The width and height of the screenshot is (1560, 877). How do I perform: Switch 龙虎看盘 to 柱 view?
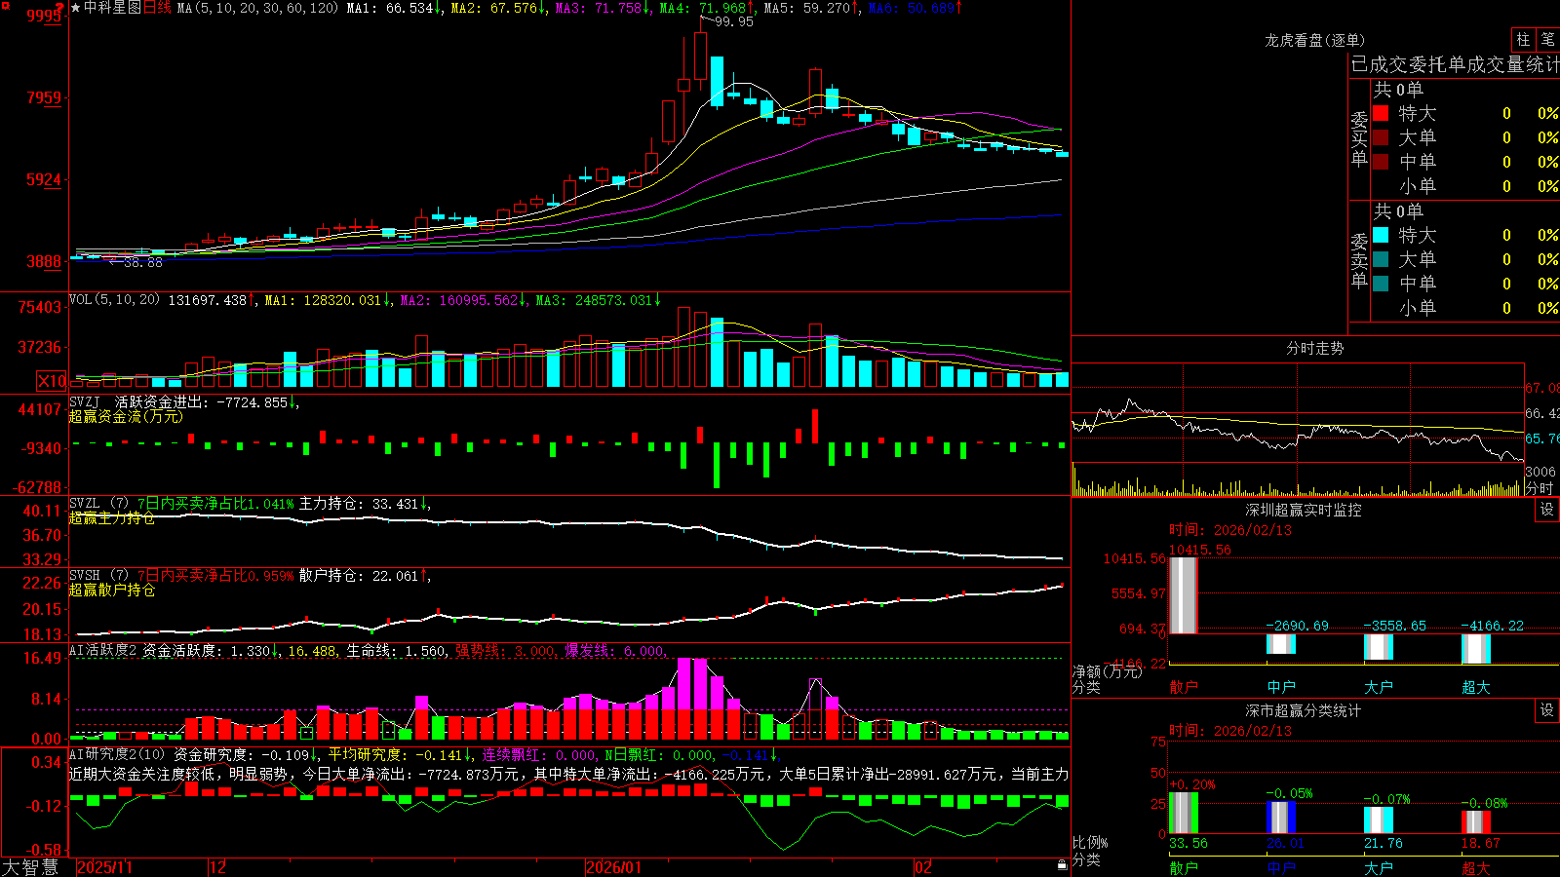[1523, 40]
